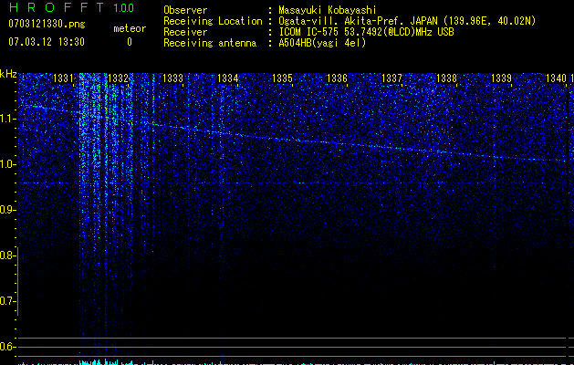Click the Receiver label
The image size is (574, 365).
(x=185, y=32)
